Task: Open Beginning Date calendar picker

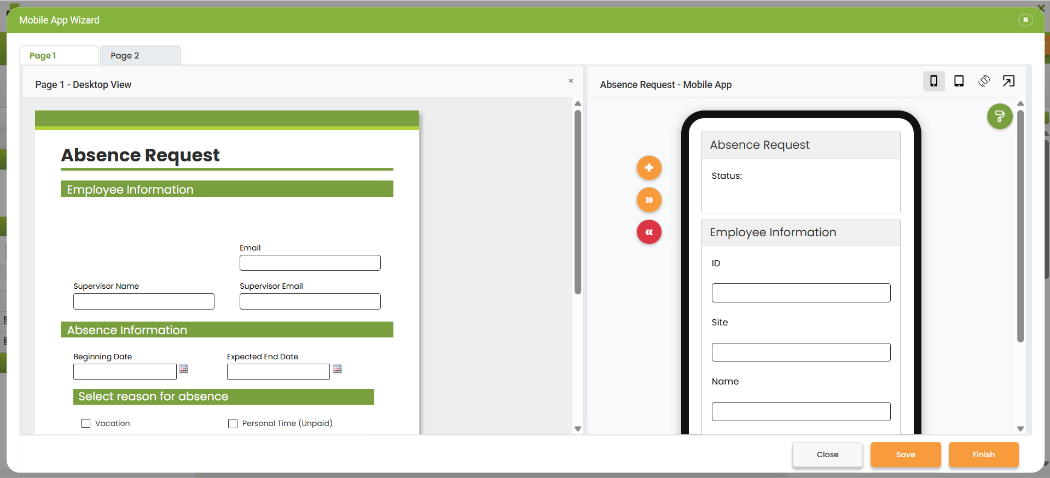Action: click(184, 369)
